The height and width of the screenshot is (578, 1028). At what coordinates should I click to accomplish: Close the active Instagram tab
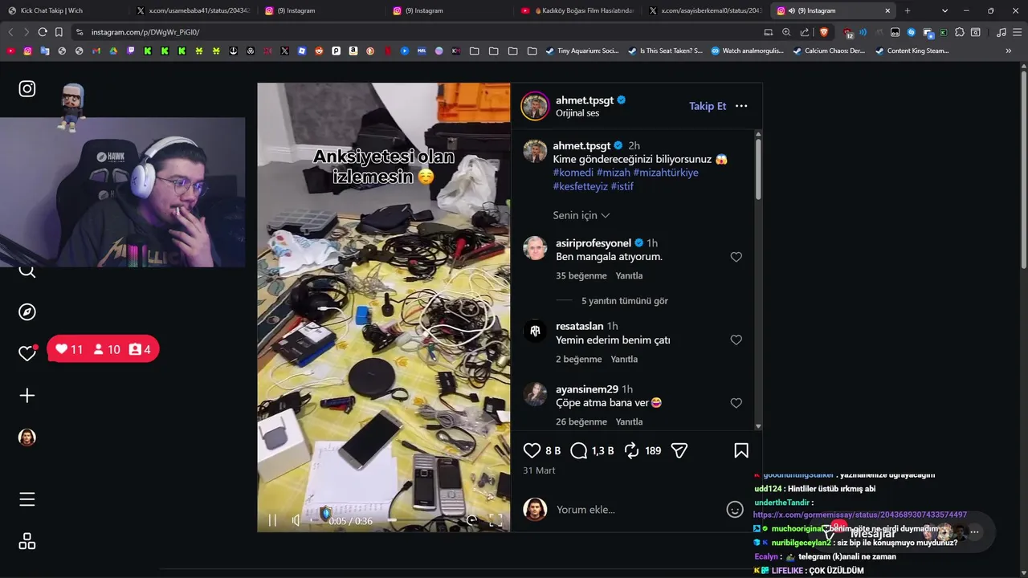[x=887, y=10]
